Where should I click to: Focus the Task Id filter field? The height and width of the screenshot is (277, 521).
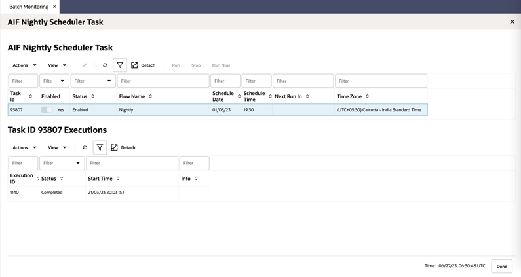(x=23, y=81)
